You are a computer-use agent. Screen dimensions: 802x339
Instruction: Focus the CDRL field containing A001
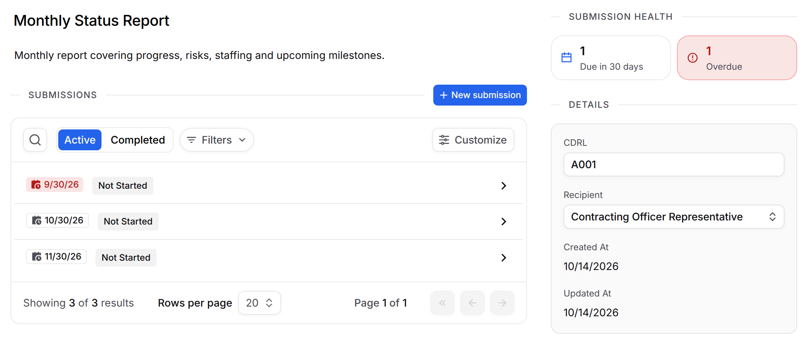tap(674, 164)
